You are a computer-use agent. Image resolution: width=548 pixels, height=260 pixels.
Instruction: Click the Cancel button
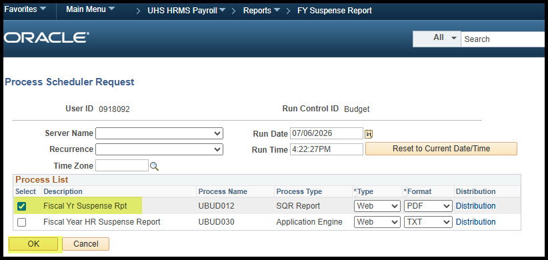point(86,244)
